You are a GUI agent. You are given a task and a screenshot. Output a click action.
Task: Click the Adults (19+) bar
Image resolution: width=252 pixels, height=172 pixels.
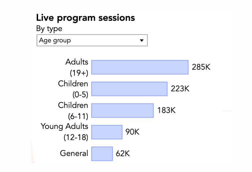click(140, 67)
